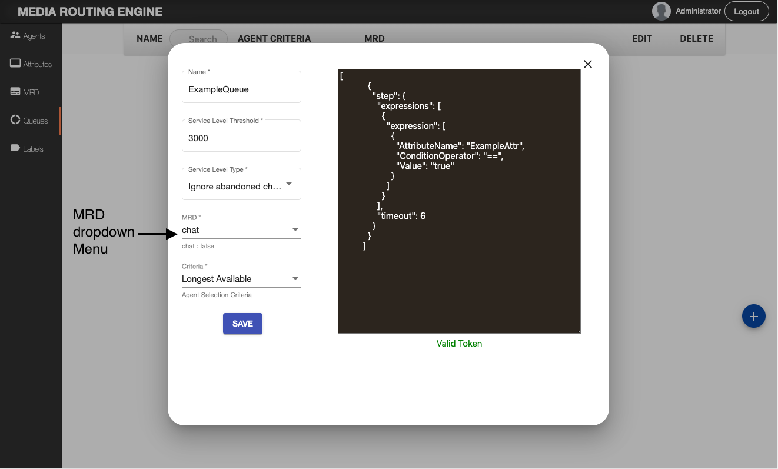Click the Name field containing ExampleQueue
Image resolution: width=778 pixels, height=469 pixels.
241,89
